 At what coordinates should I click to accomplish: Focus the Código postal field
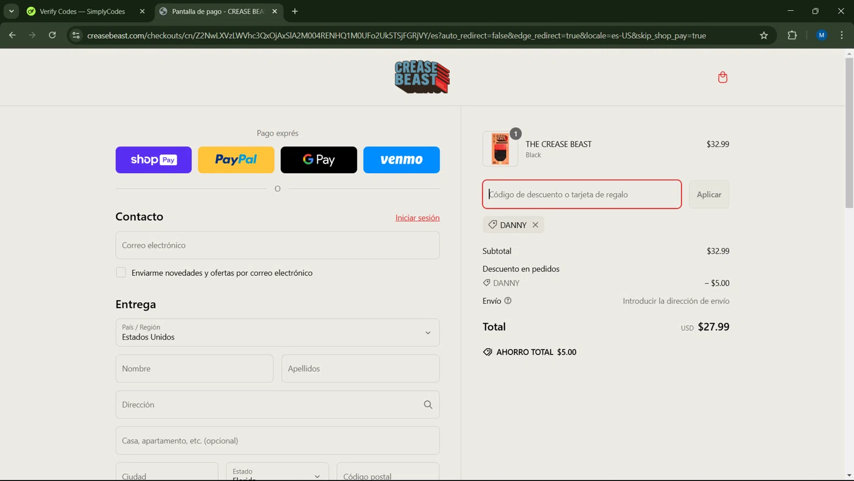click(x=388, y=472)
